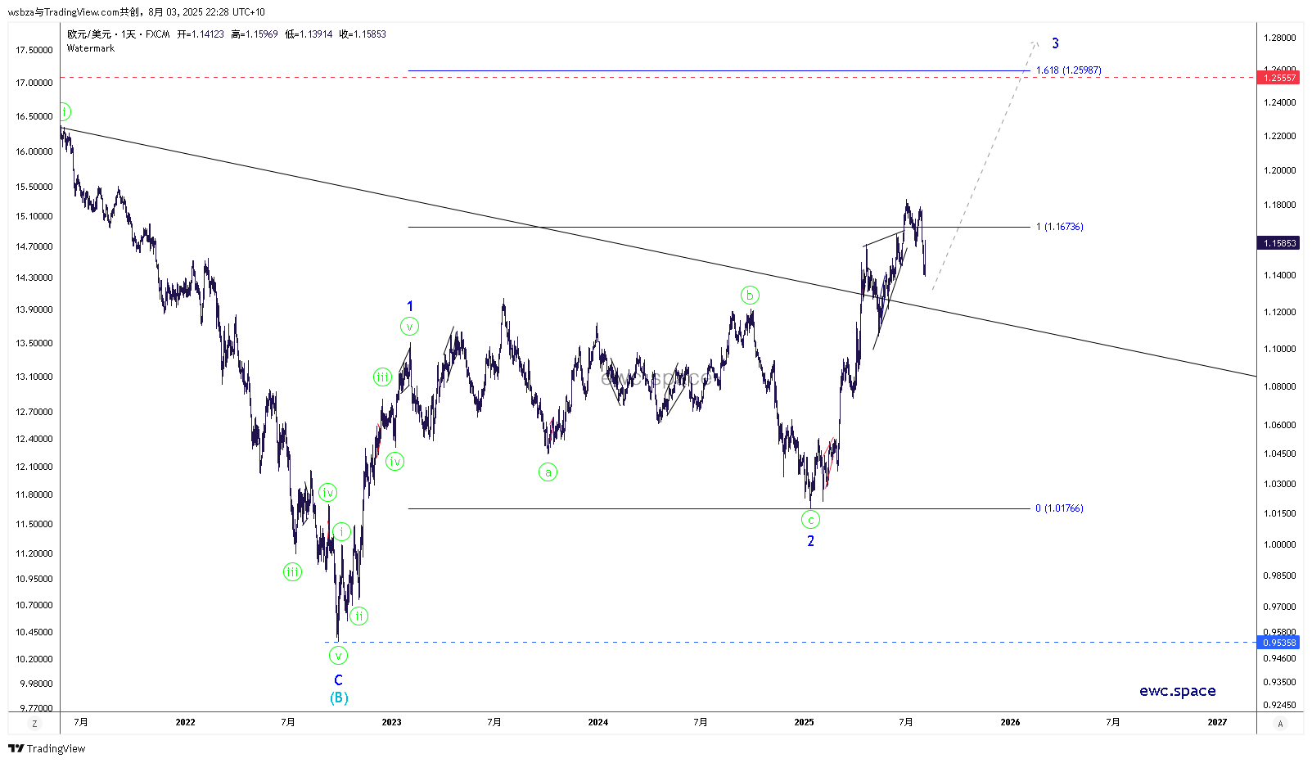Click the Watermark indicator label
The width and height of the screenshot is (1312, 763).
(91, 48)
